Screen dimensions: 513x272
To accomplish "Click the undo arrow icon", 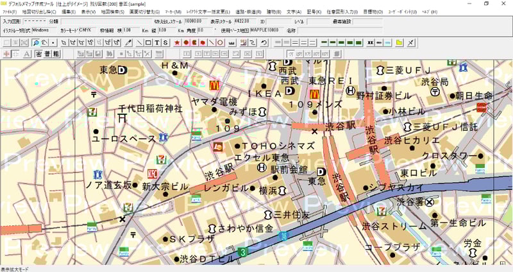I will click(264, 43).
